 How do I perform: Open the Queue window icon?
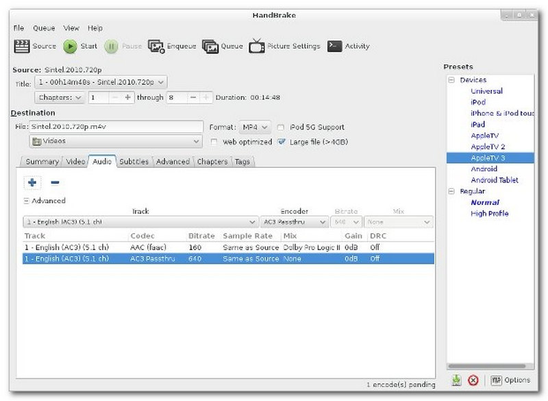point(210,47)
